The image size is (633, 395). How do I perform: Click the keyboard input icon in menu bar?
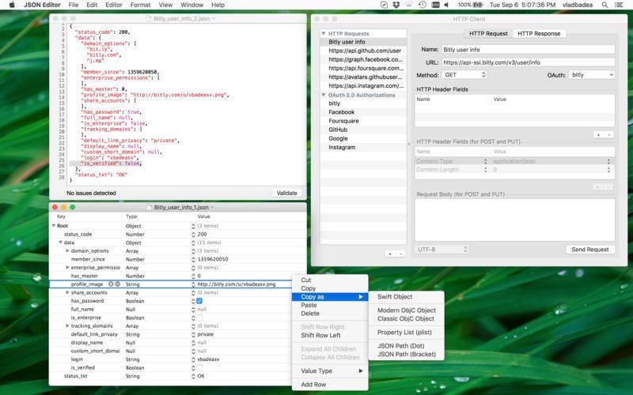pyautogui.click(x=435, y=5)
